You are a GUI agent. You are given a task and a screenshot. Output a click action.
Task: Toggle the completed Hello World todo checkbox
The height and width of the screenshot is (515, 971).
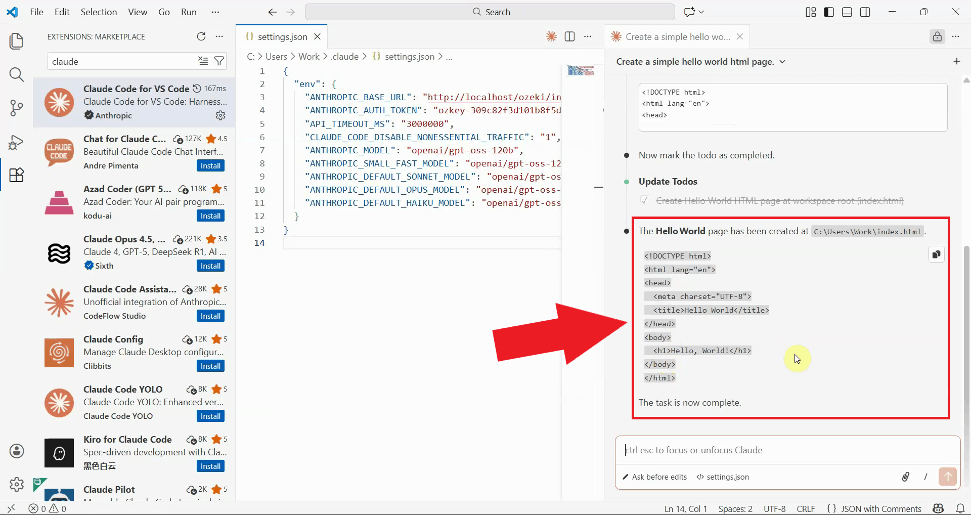[645, 201]
